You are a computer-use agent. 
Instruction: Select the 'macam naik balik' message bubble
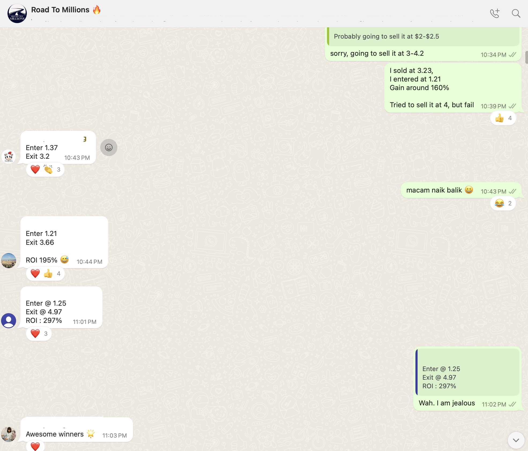[x=434, y=190]
